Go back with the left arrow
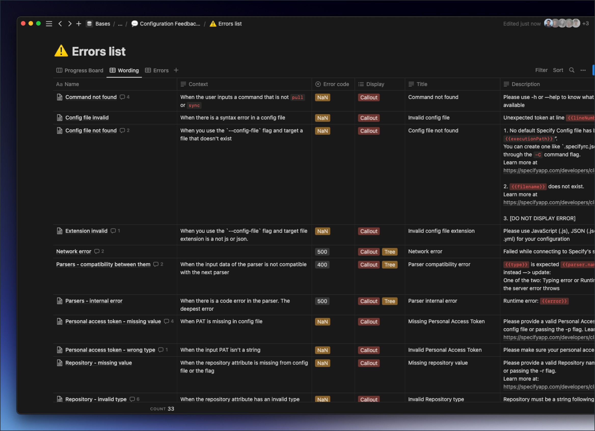Image resolution: width=595 pixels, height=431 pixels. (x=60, y=24)
